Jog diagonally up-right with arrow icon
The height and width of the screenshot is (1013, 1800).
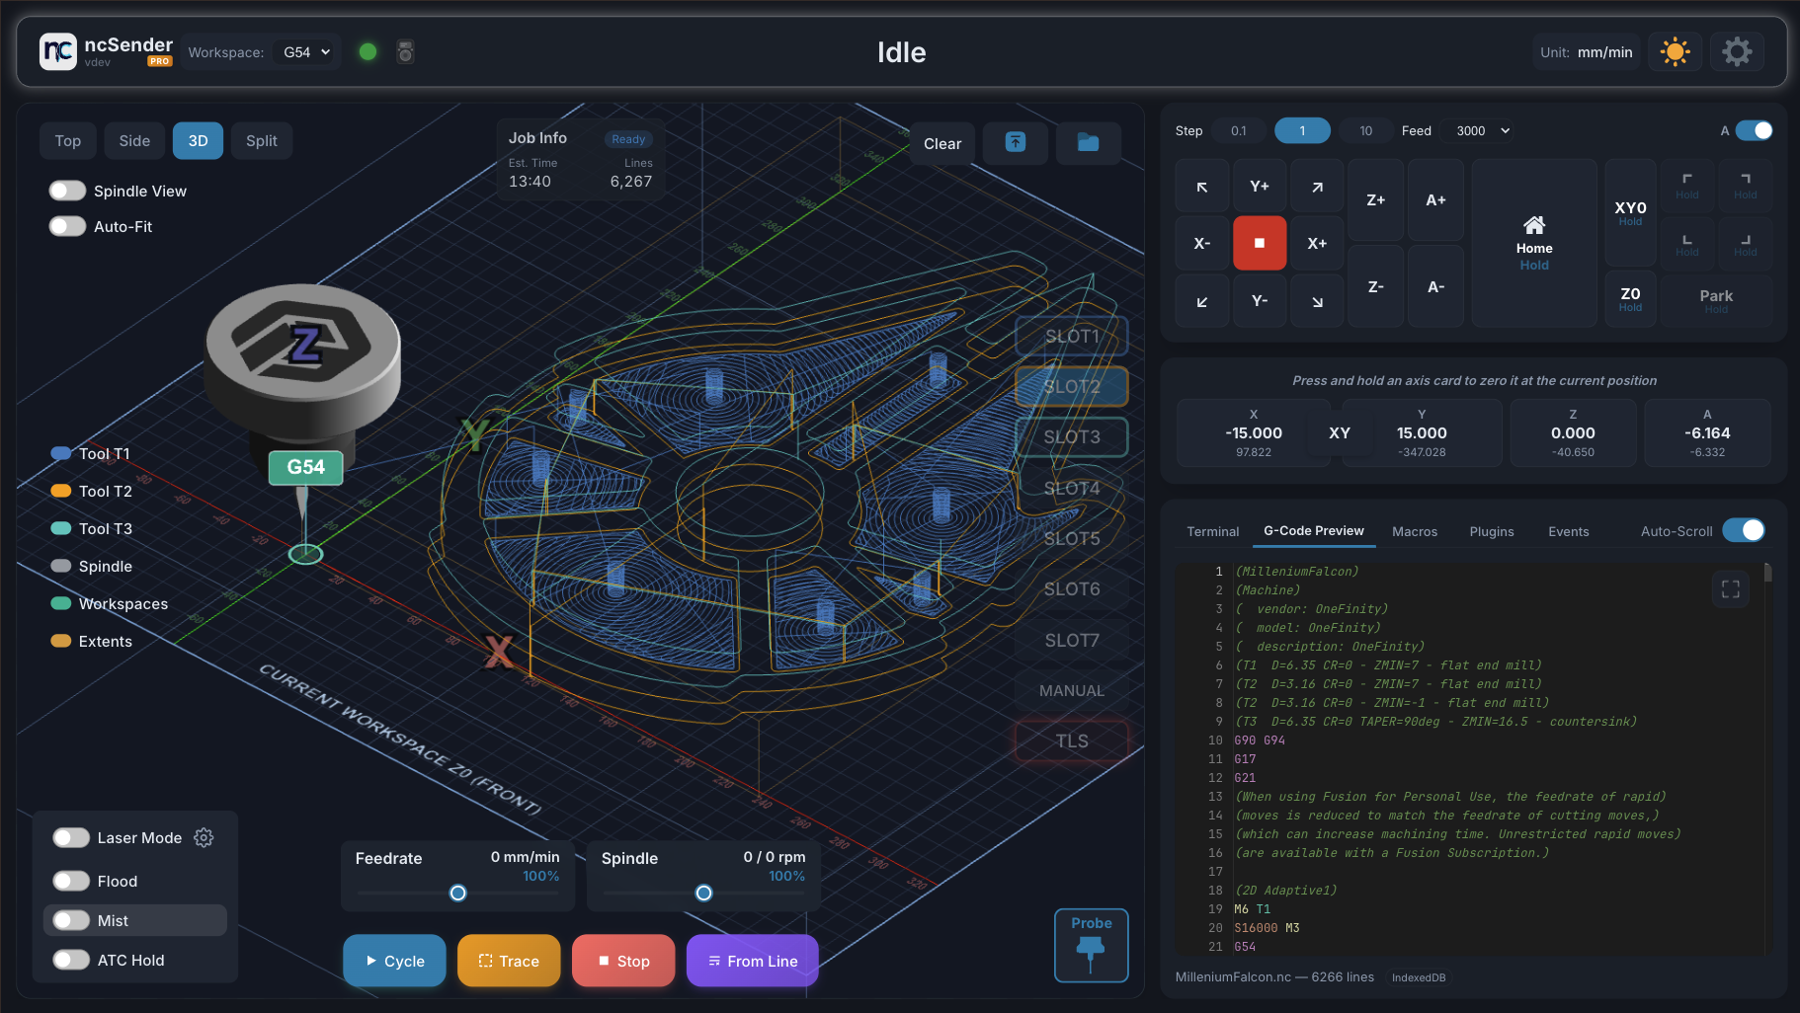tap(1317, 187)
